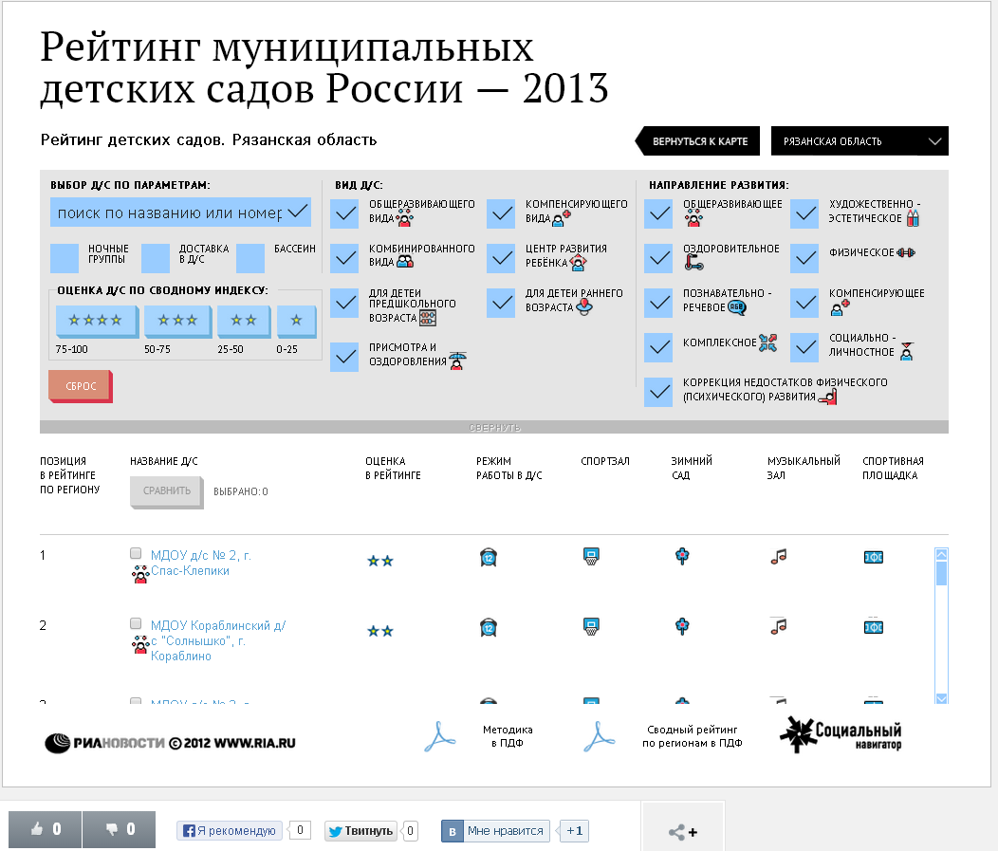
Task: Uncheck Физическое direction
Action: pyautogui.click(x=804, y=258)
